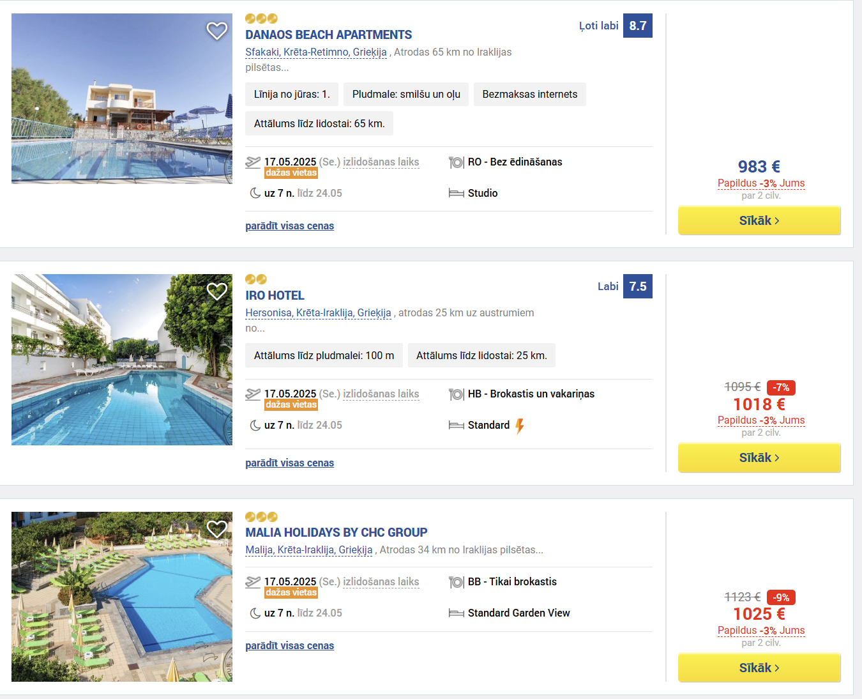This screenshot has width=862, height=699.
Task: Expand all prices for Malia Holidays
Action: click(x=290, y=645)
